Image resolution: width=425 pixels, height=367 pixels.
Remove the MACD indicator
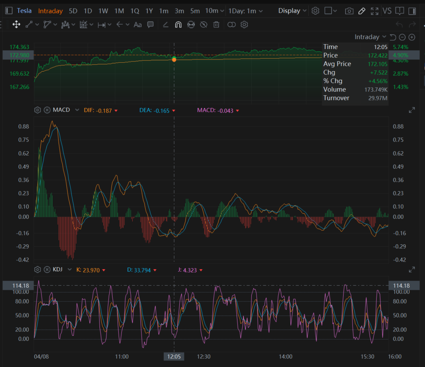pos(47,110)
